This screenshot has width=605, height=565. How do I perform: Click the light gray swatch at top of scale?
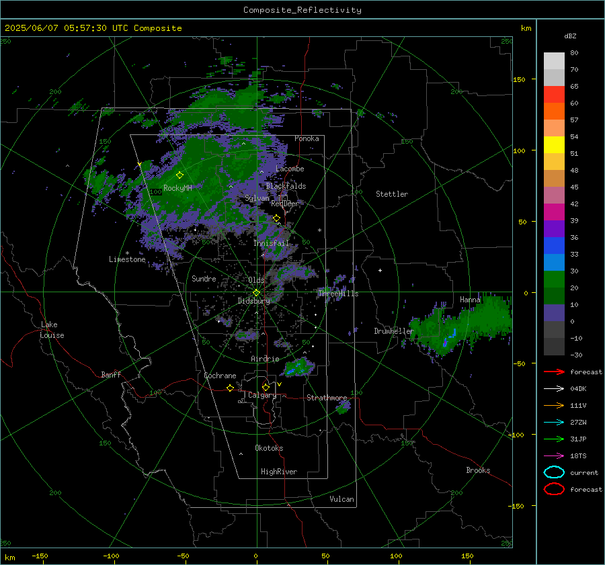[554, 61]
